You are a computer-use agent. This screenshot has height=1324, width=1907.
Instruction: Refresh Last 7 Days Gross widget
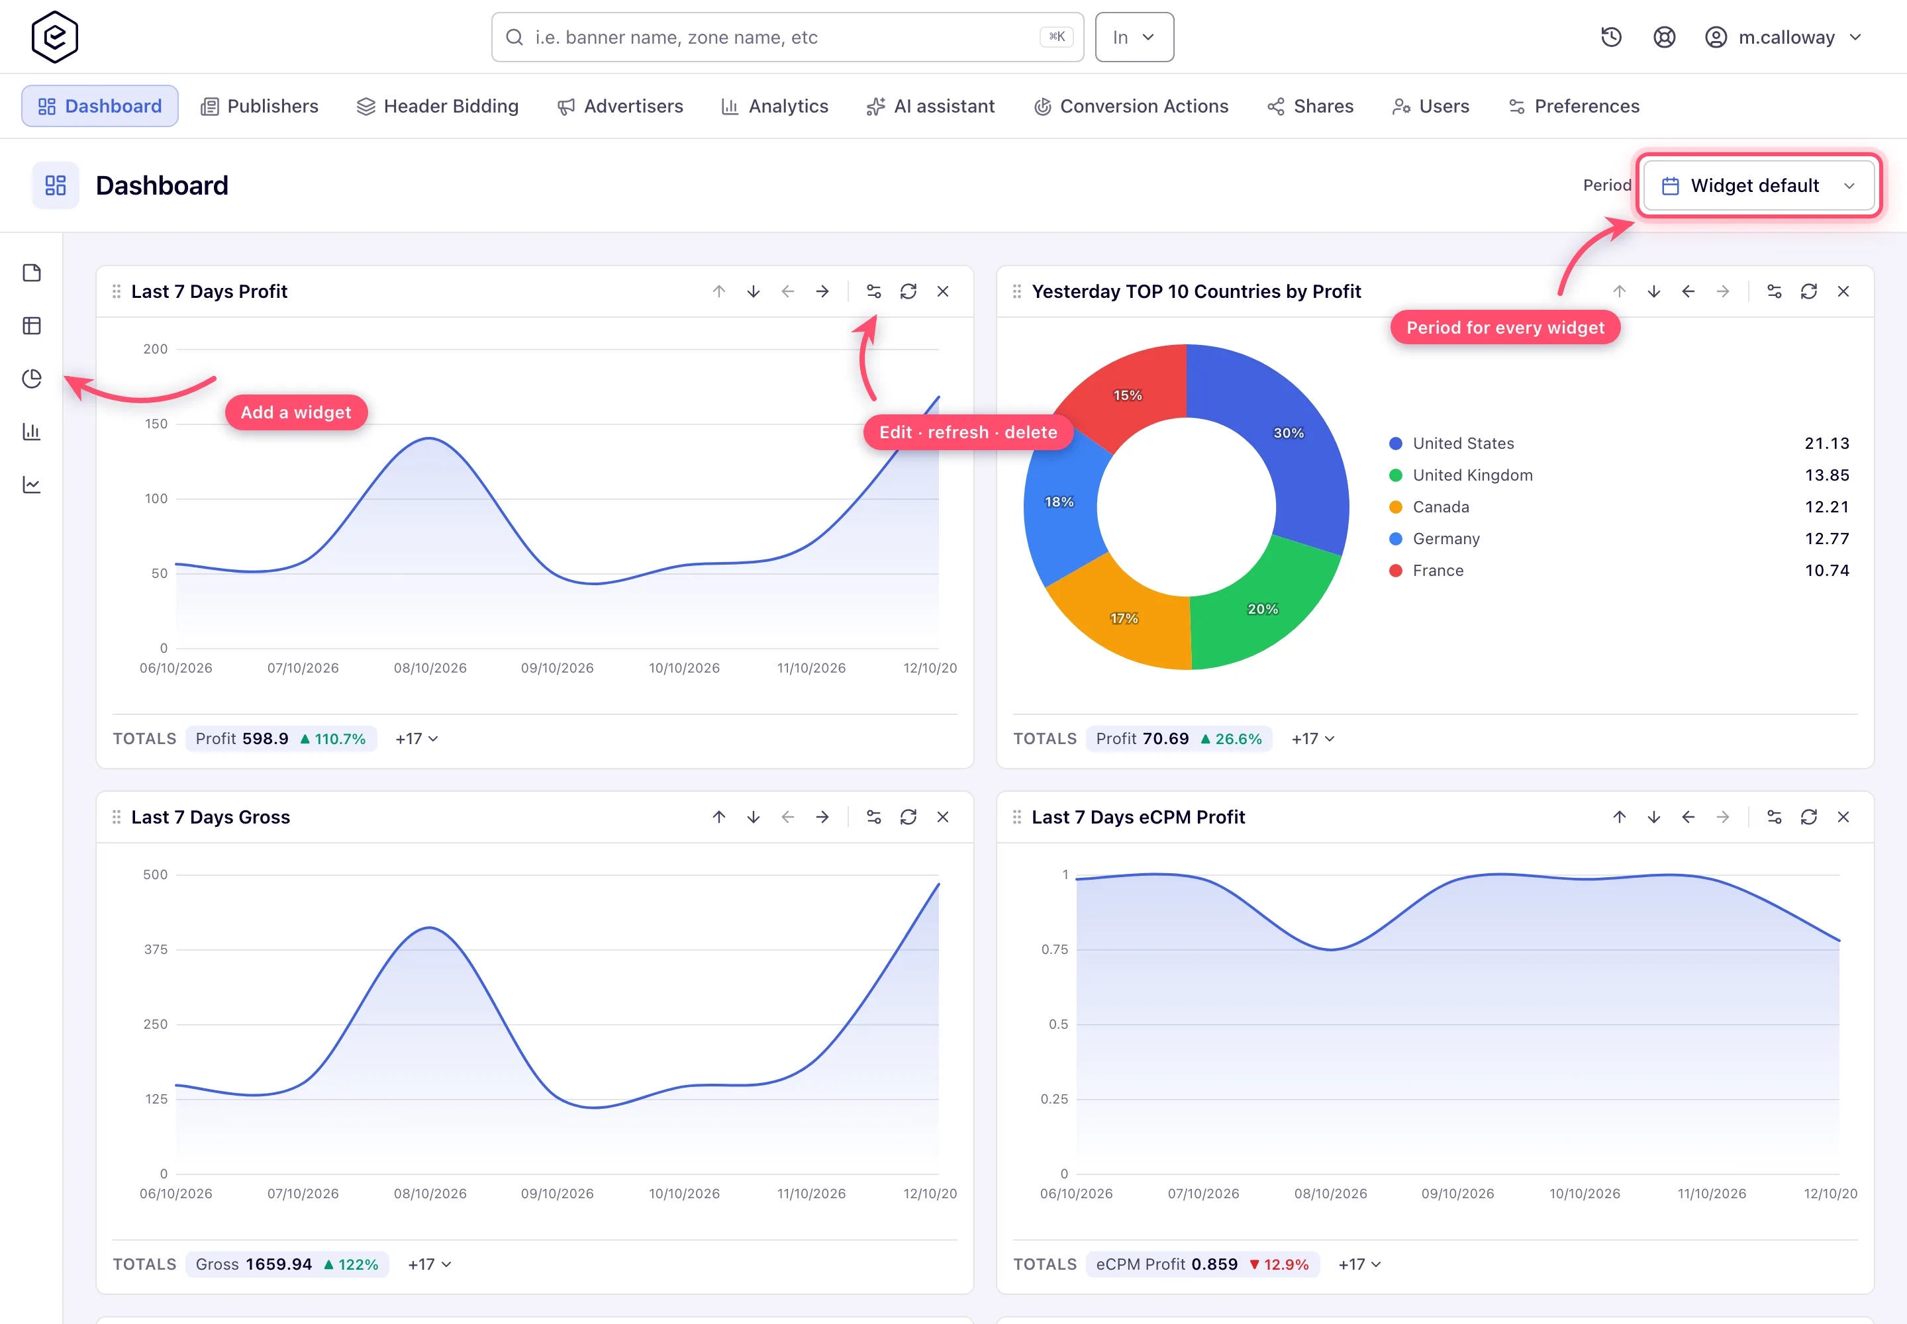(x=908, y=817)
